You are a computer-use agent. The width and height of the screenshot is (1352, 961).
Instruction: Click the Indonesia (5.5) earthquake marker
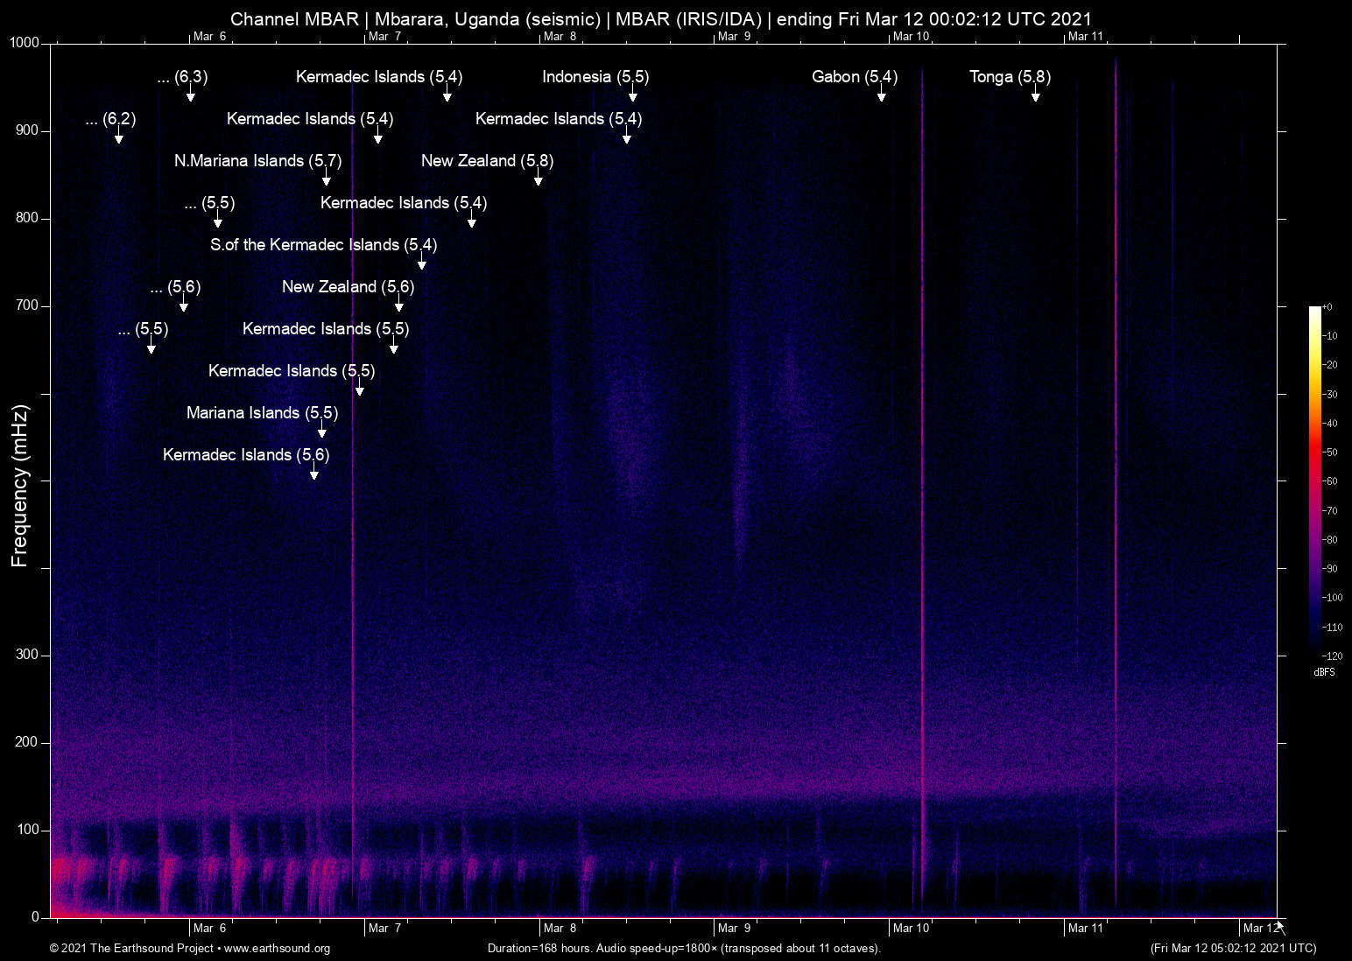(x=595, y=77)
